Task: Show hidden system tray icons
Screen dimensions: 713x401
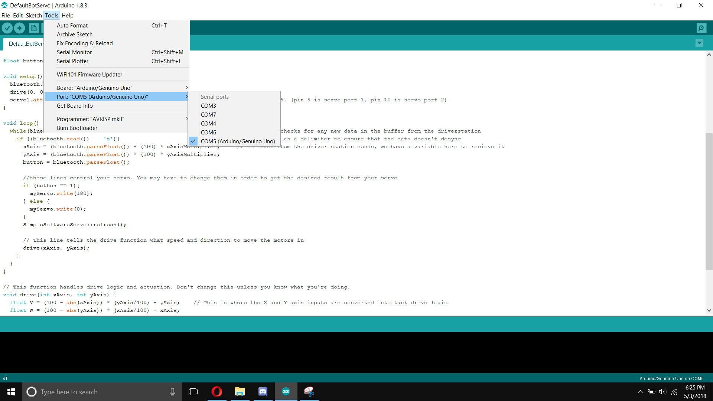Action: point(641,392)
